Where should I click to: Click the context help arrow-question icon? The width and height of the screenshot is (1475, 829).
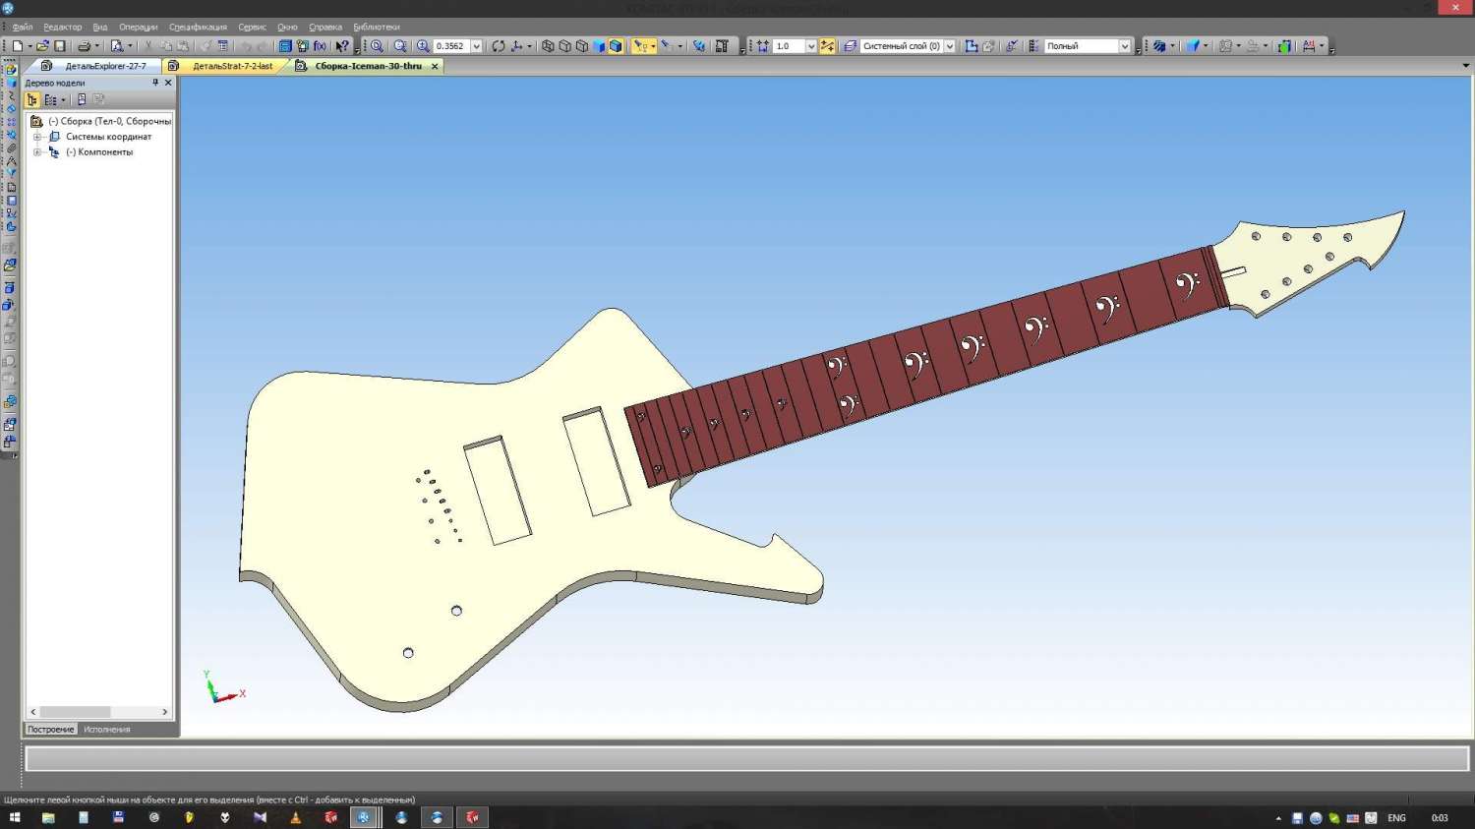coord(342,46)
